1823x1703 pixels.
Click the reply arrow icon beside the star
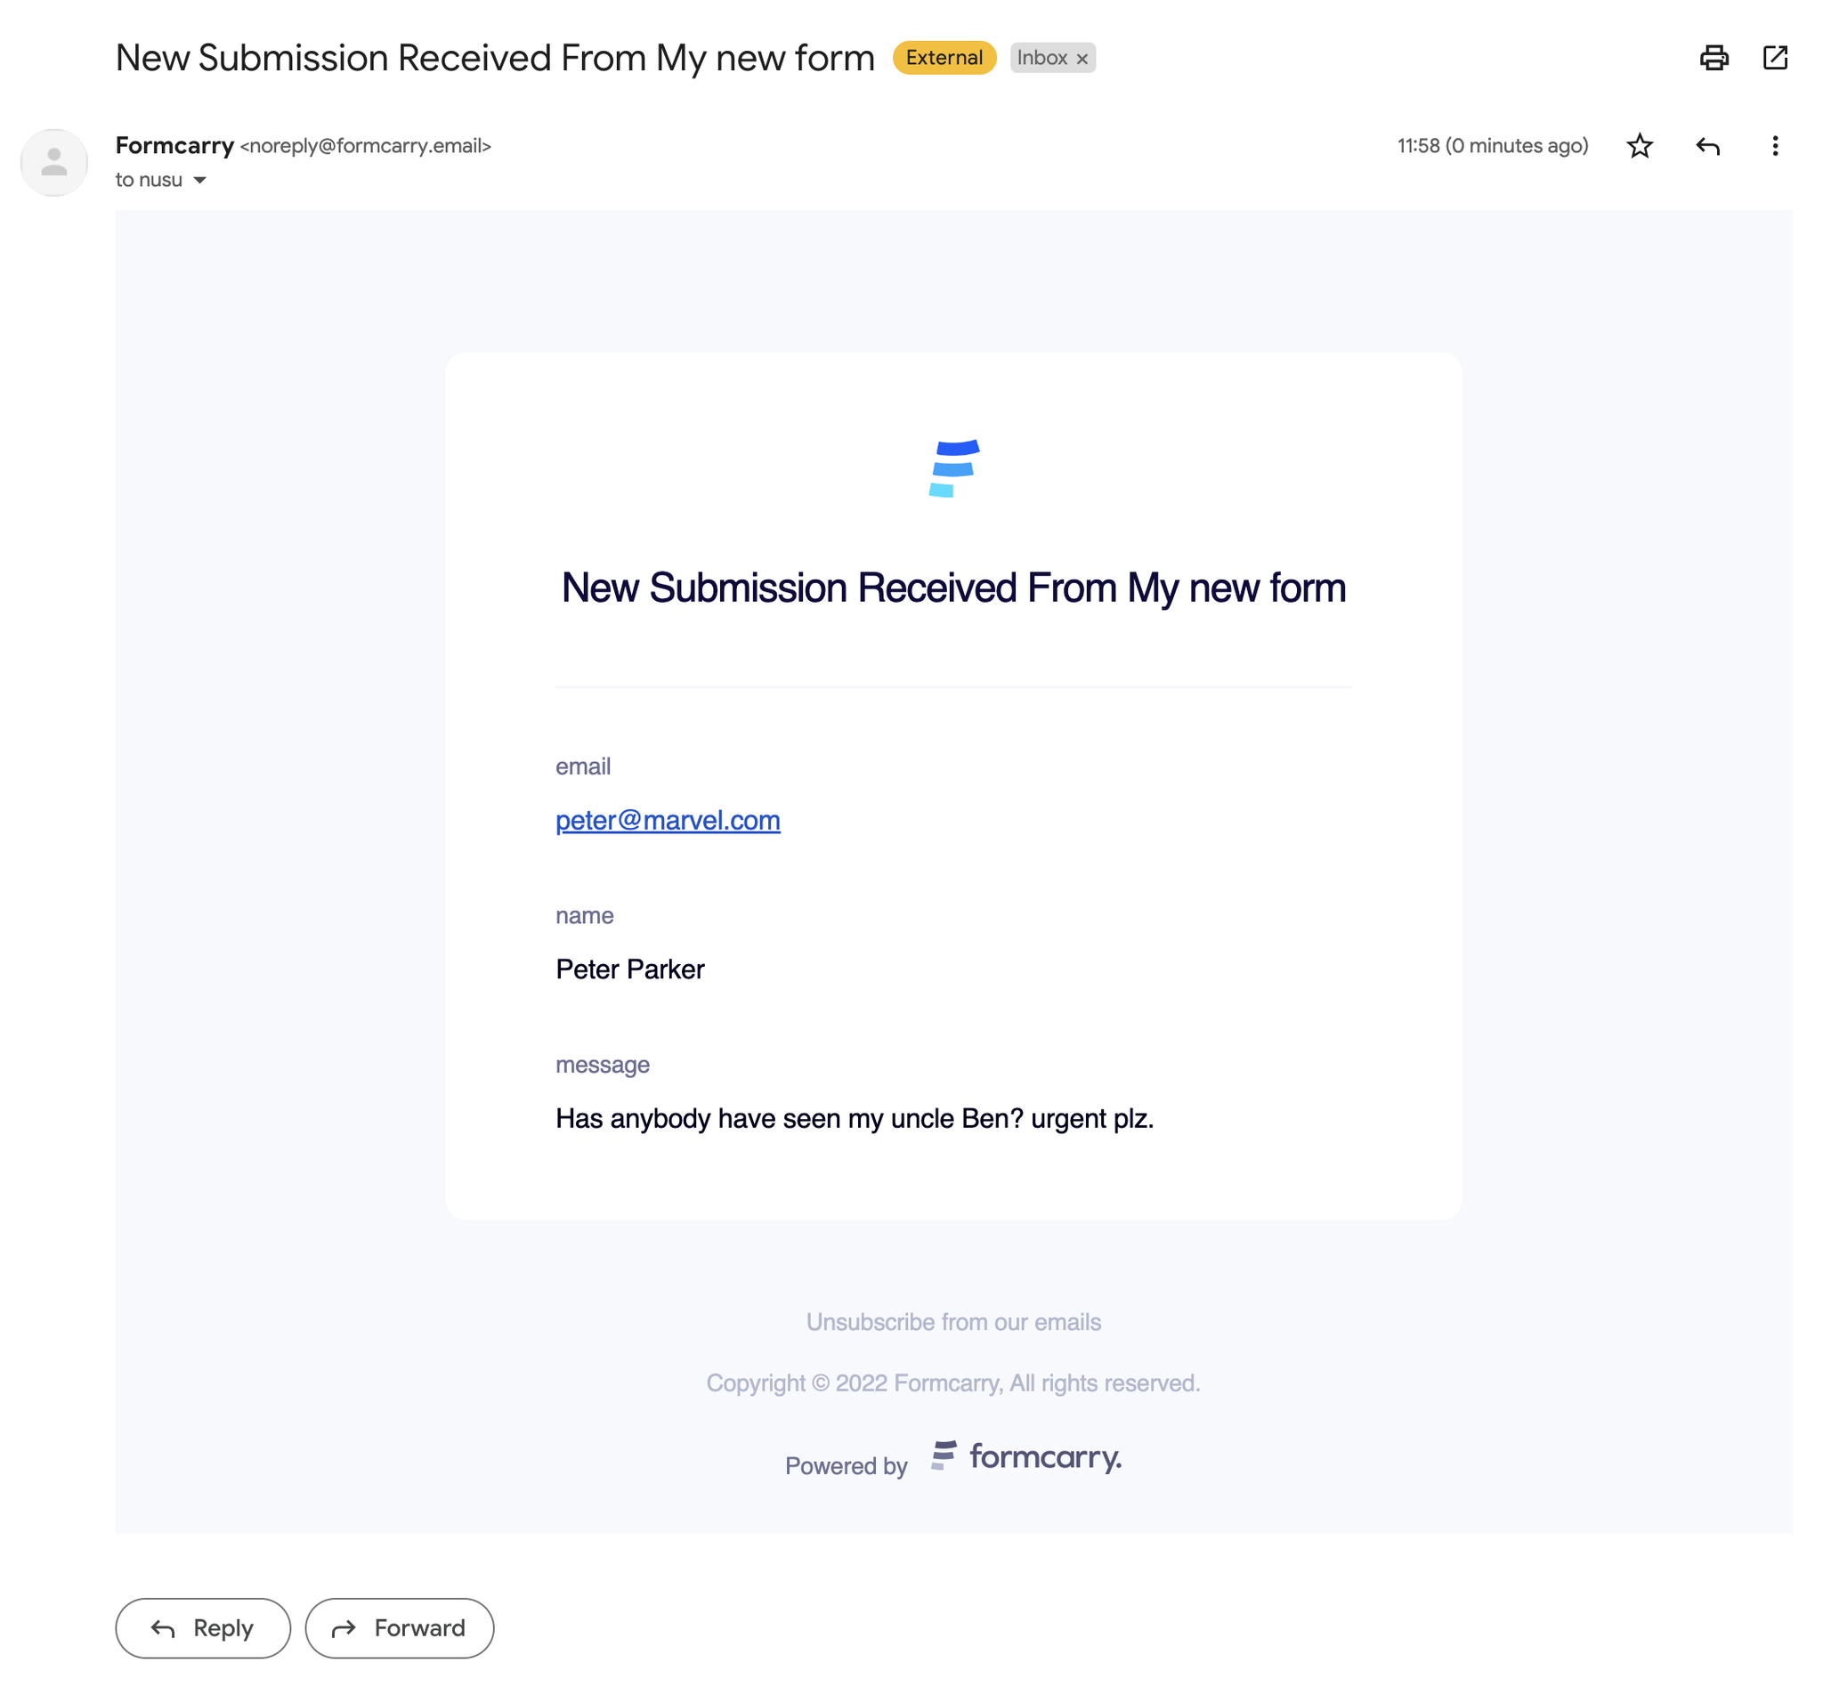[x=1706, y=146]
